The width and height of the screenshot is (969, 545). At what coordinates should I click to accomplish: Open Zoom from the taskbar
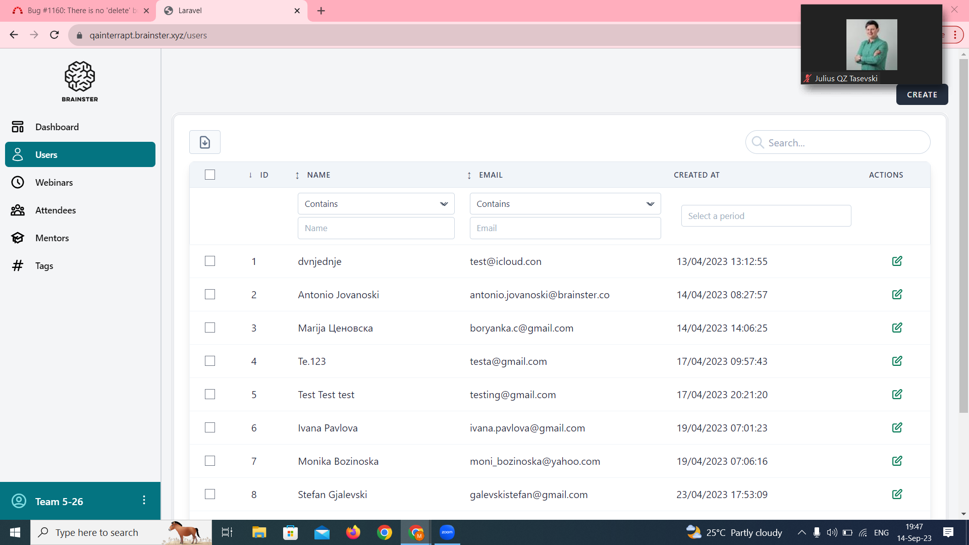(447, 532)
